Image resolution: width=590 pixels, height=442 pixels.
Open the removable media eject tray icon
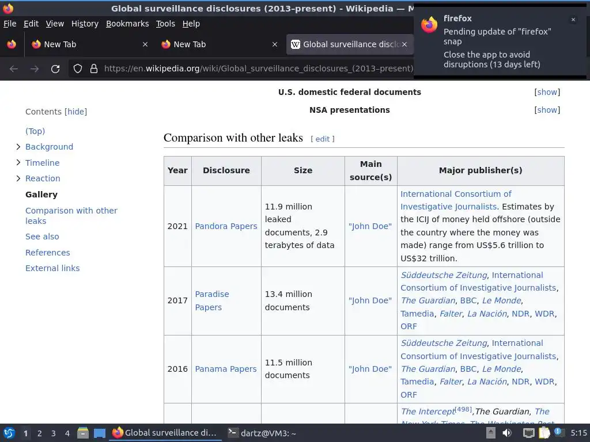click(490, 433)
